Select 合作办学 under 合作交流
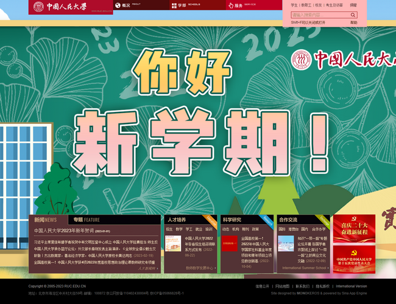The height and width of the screenshot is (304, 396). pyautogui.click(x=319, y=229)
